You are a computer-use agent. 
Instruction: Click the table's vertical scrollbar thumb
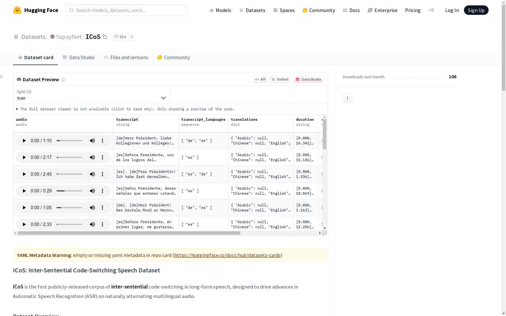[x=324, y=134]
